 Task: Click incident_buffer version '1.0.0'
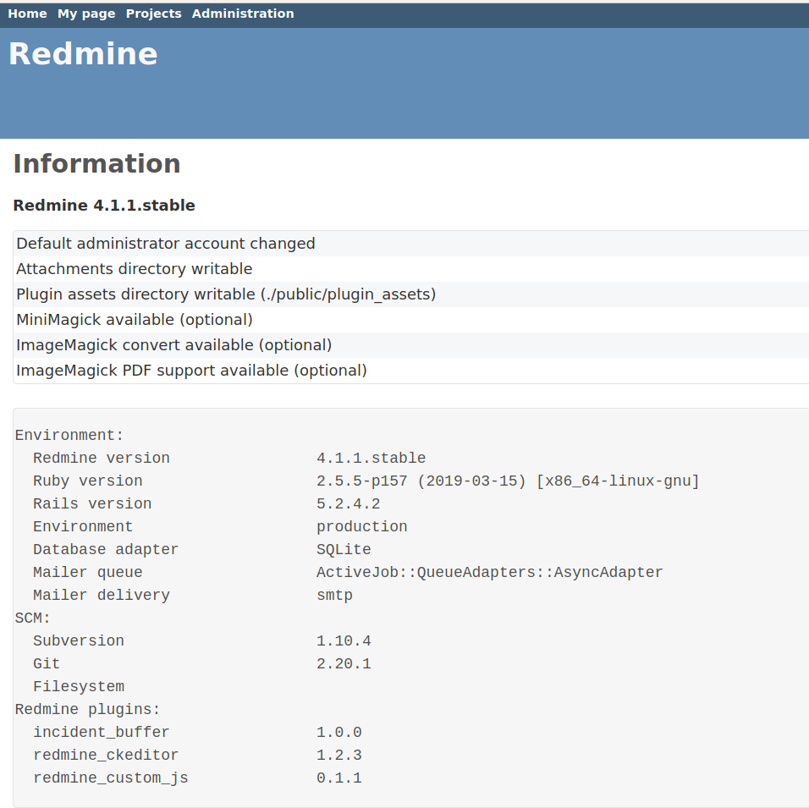(x=339, y=732)
